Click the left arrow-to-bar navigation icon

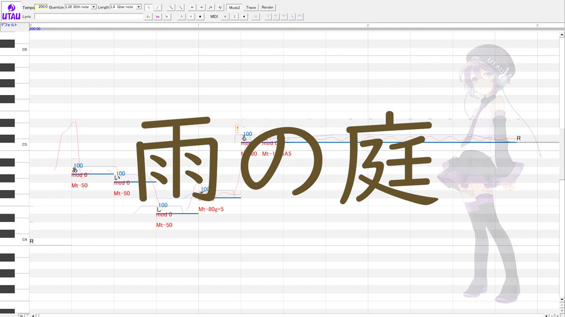pos(192,7)
